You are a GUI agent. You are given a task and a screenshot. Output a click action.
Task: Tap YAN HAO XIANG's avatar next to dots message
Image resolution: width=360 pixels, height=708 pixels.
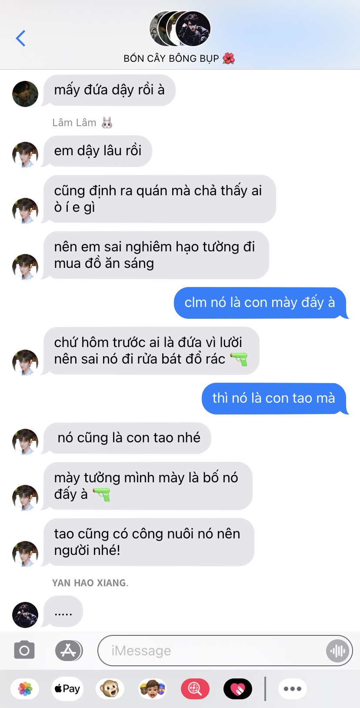pos(25,615)
